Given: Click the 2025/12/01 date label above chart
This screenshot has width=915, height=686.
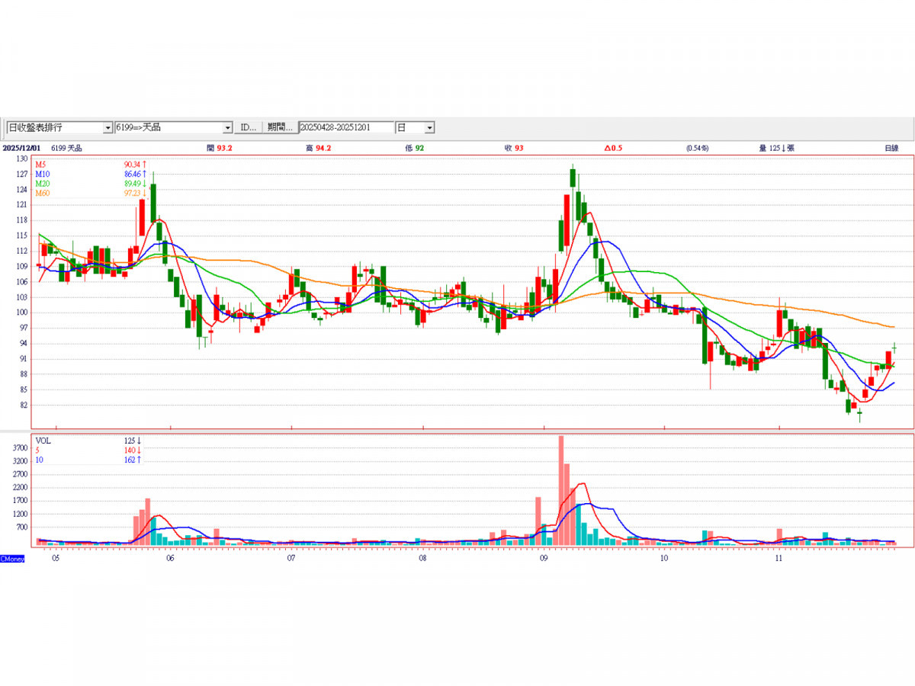Looking at the screenshot, I should pos(21,148).
